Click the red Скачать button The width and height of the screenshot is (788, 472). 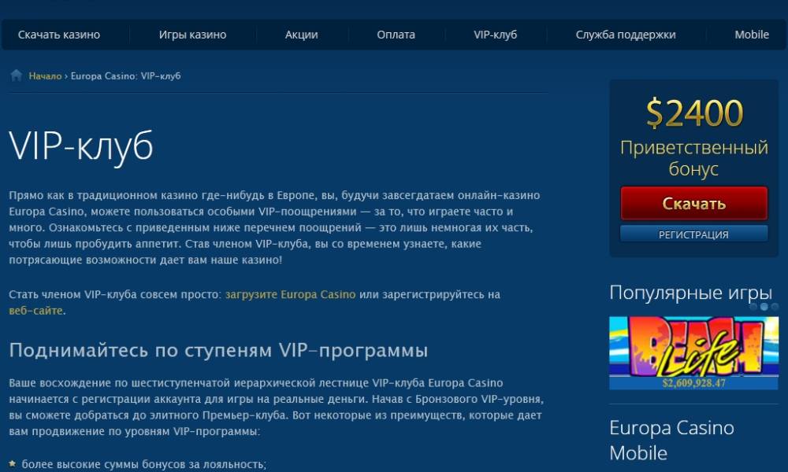(x=694, y=203)
